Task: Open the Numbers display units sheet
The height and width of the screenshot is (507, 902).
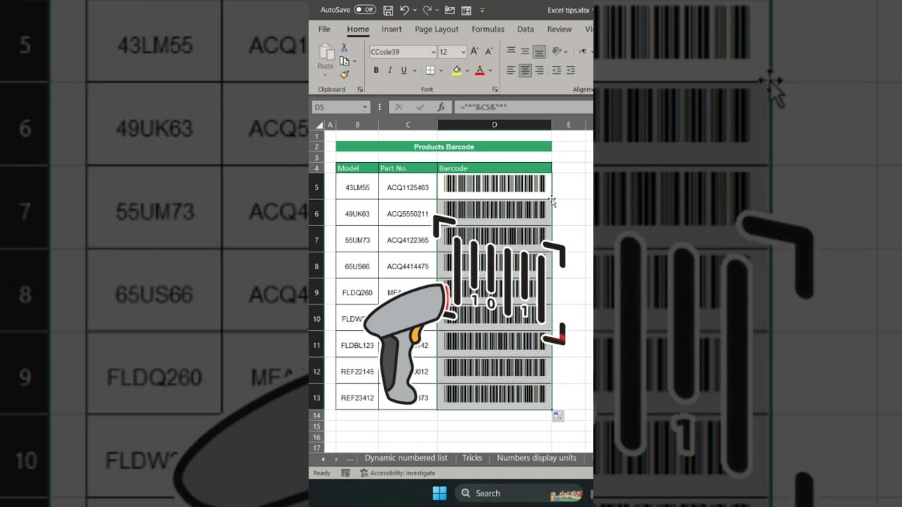Action: (x=536, y=458)
